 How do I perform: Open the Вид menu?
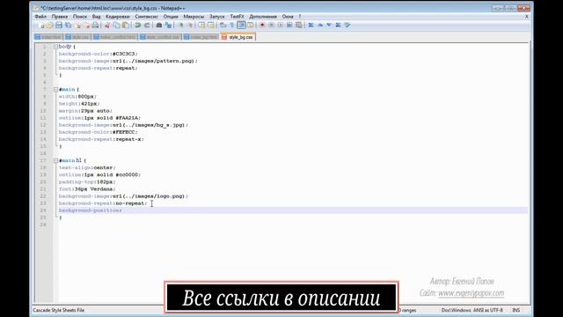pyautogui.click(x=96, y=17)
